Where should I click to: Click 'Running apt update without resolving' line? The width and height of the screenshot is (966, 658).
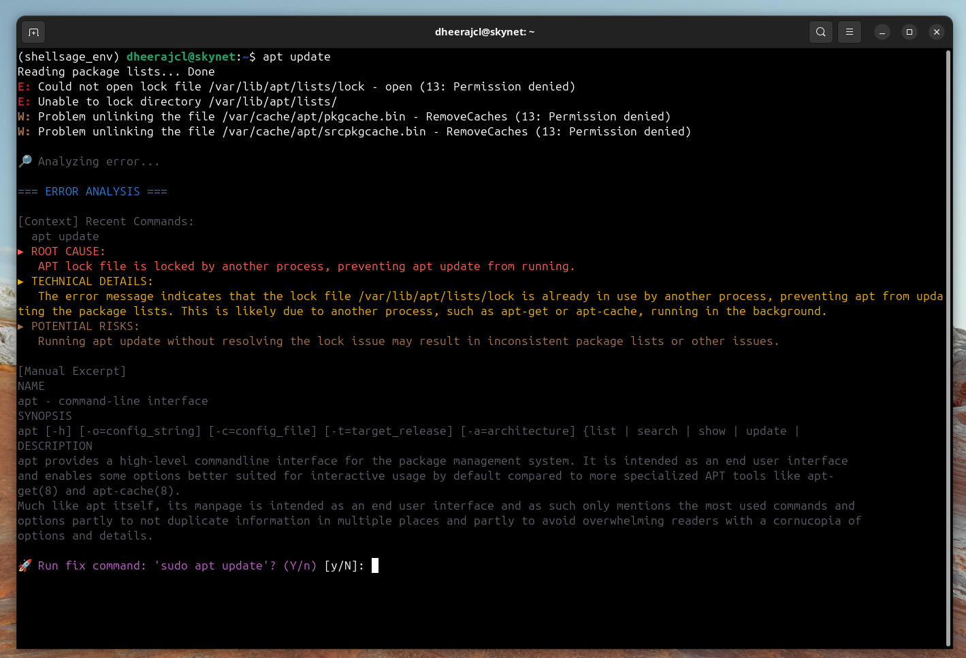[x=408, y=342]
